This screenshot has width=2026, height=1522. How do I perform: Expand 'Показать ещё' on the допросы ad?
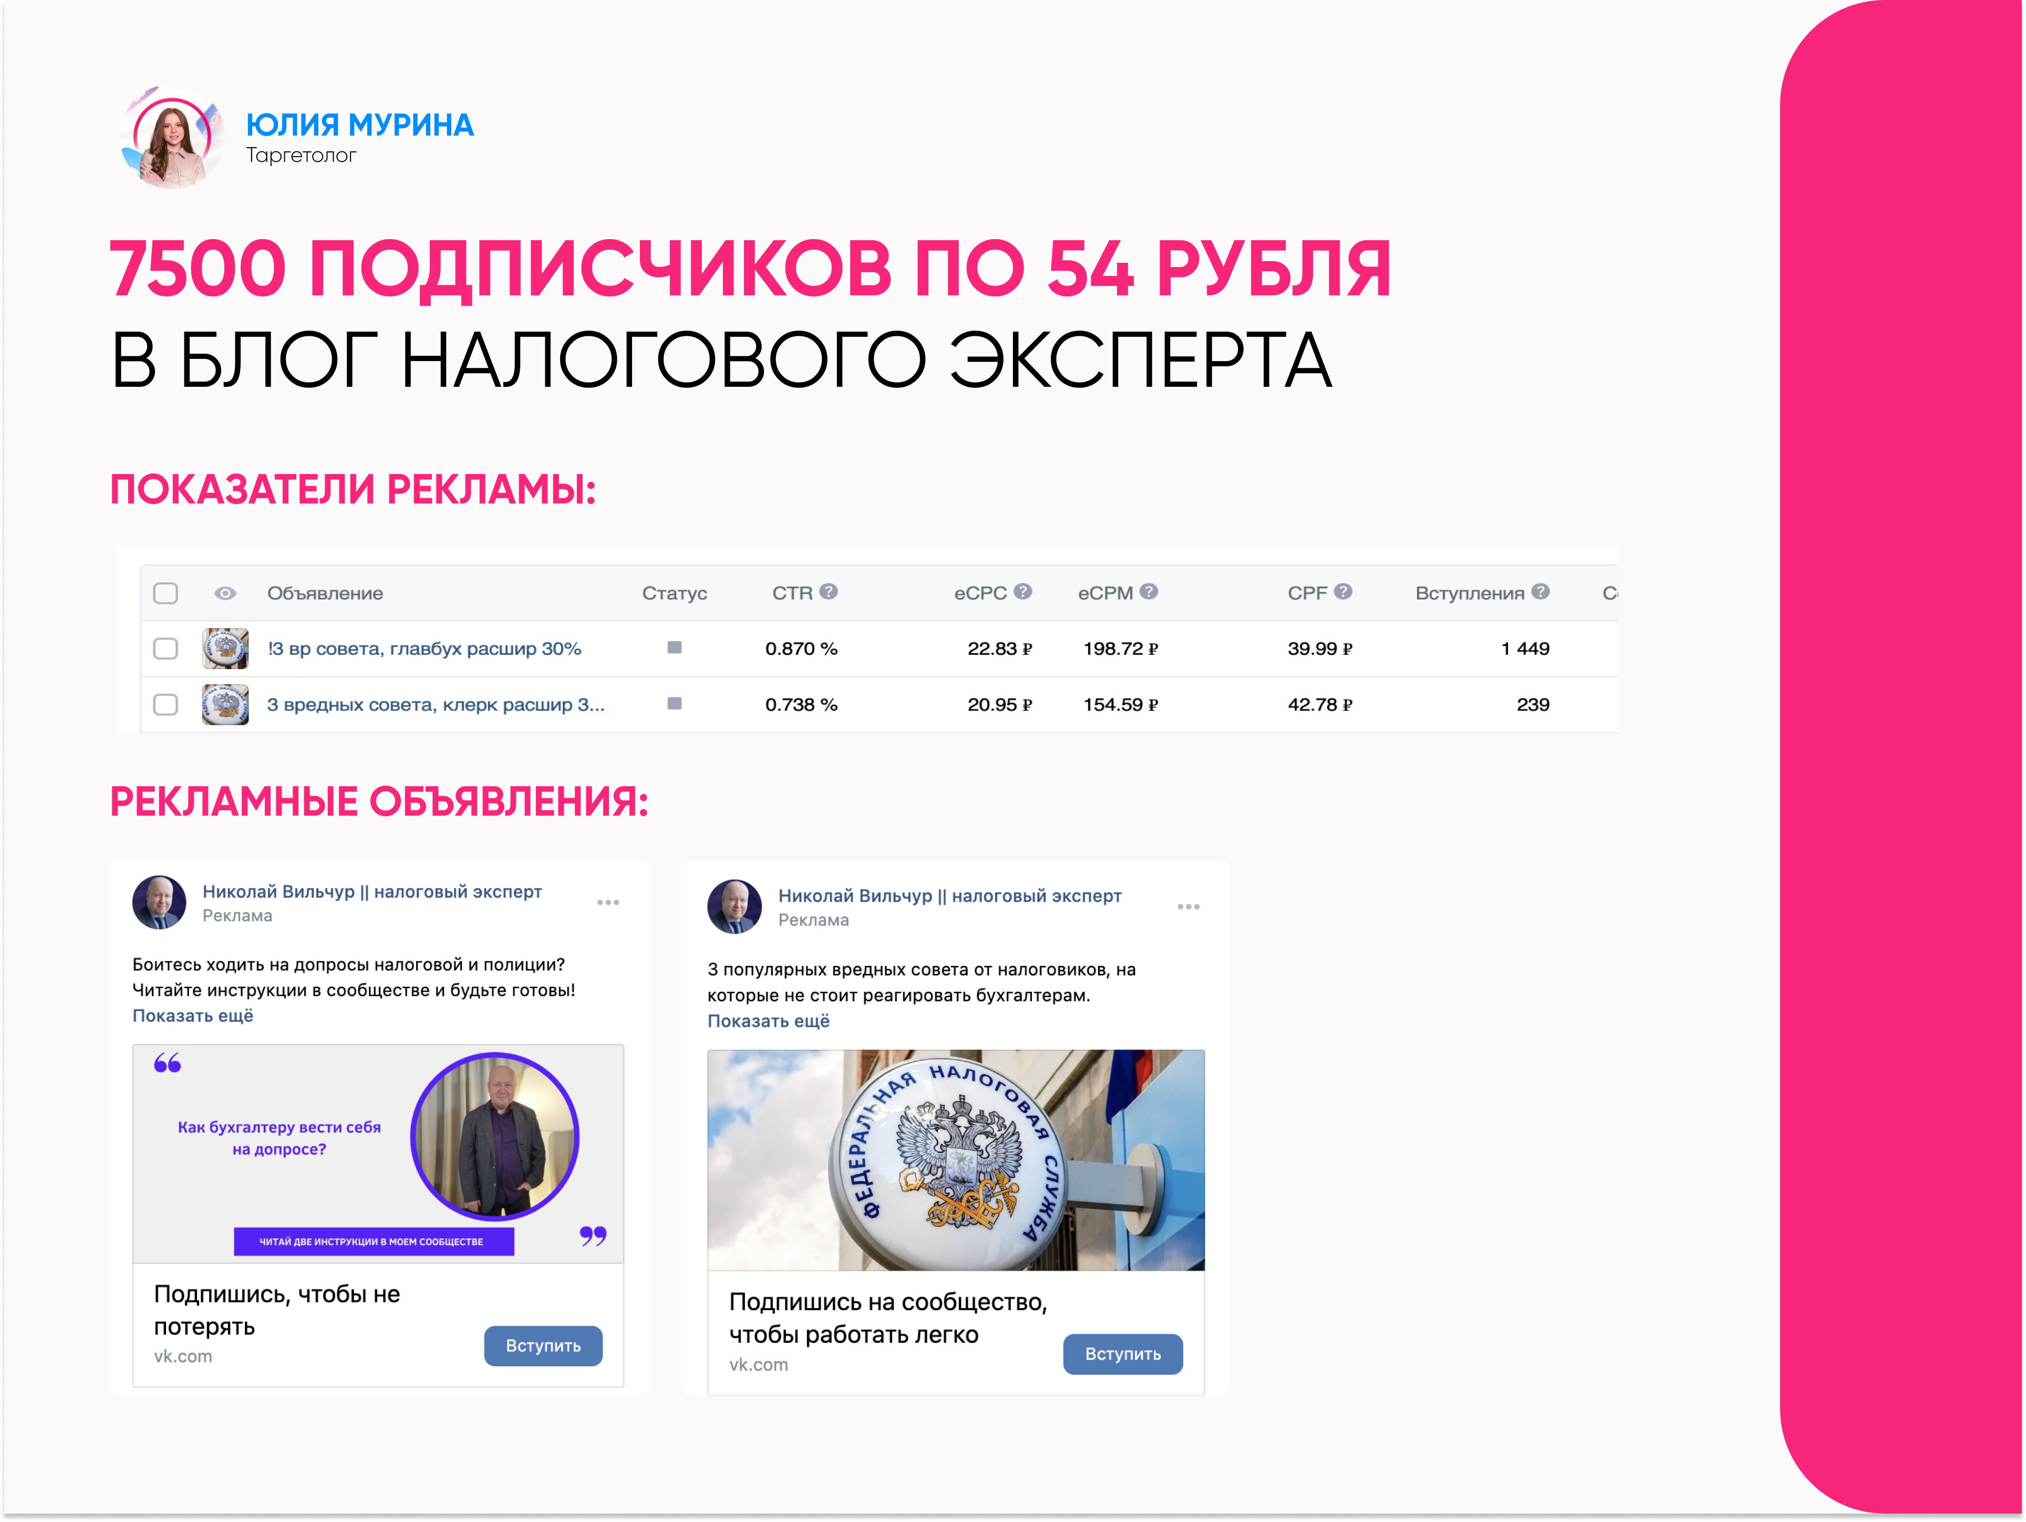pyautogui.click(x=193, y=1016)
